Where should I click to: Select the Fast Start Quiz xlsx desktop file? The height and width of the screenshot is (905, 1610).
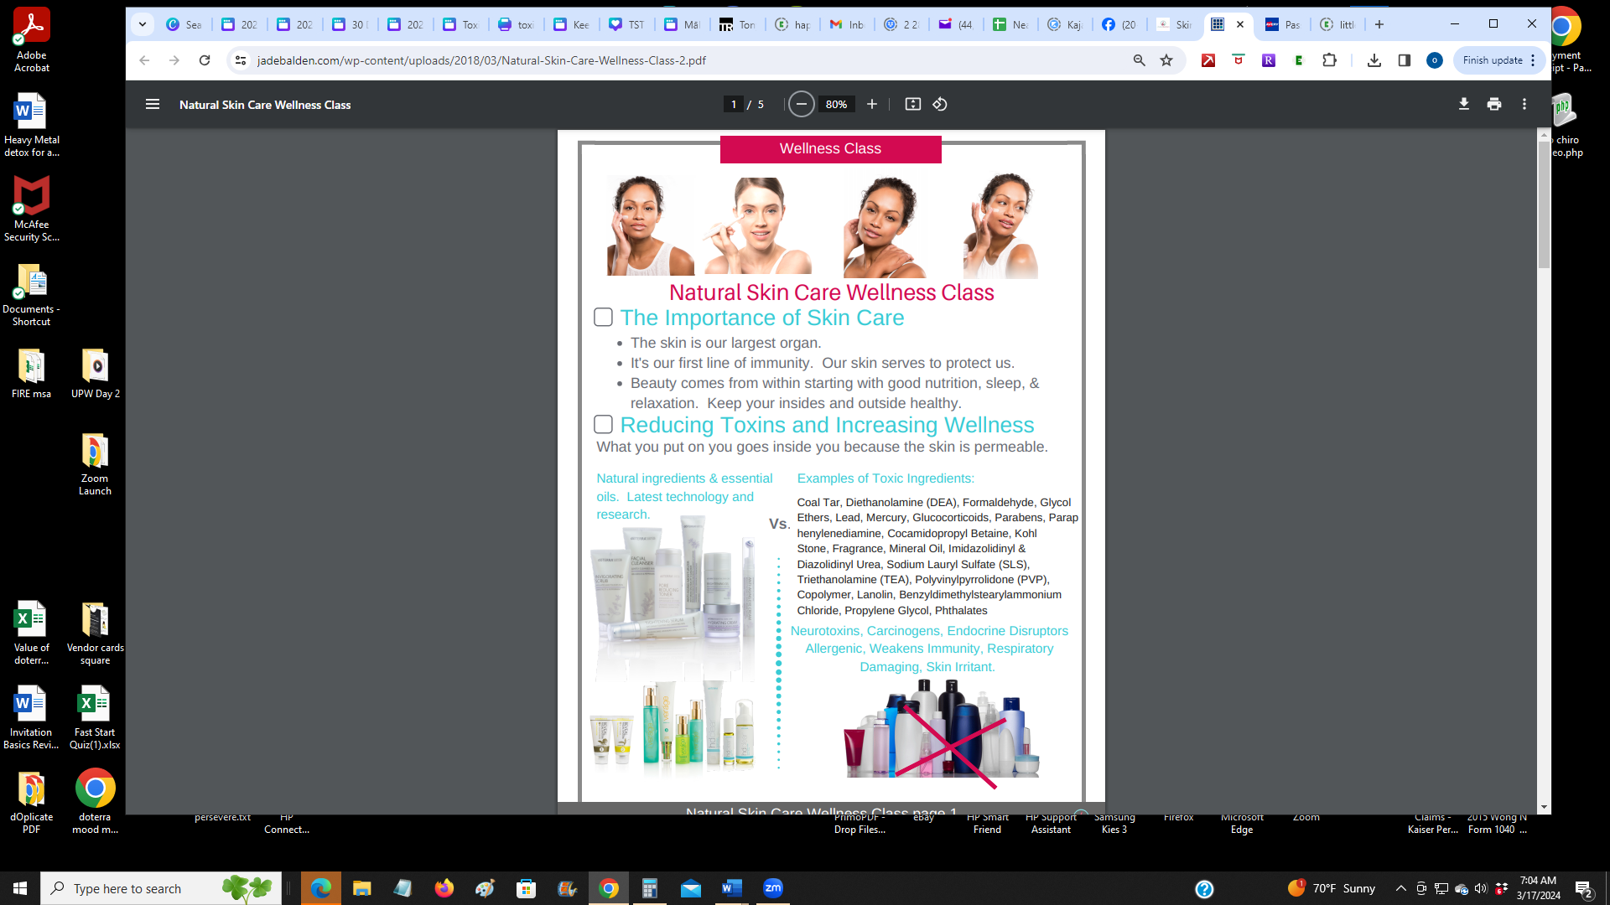coord(95,717)
